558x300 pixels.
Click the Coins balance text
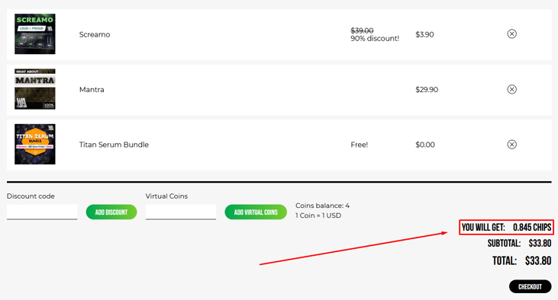(322, 206)
